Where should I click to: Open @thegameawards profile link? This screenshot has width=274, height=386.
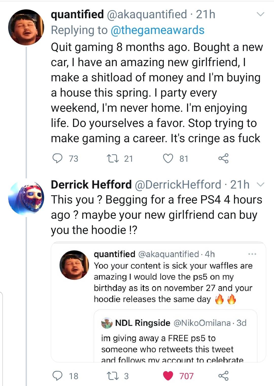coord(157,30)
